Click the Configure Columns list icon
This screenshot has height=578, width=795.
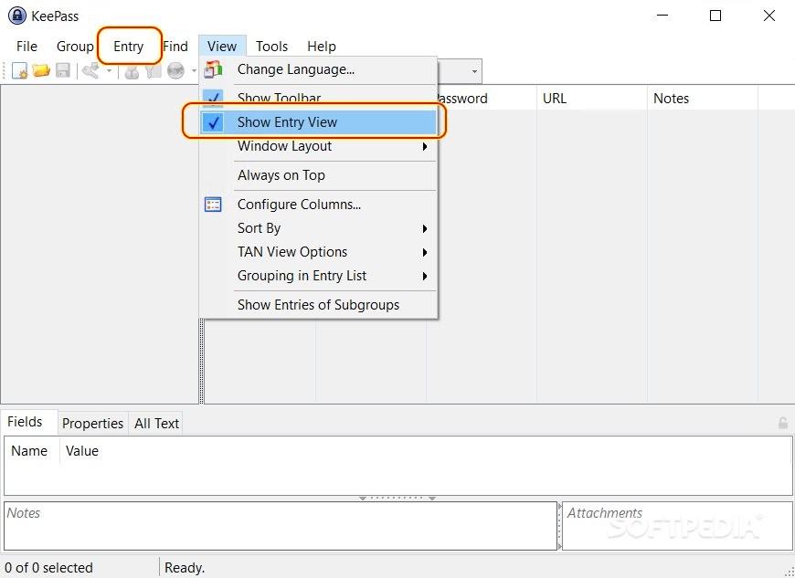click(x=213, y=205)
